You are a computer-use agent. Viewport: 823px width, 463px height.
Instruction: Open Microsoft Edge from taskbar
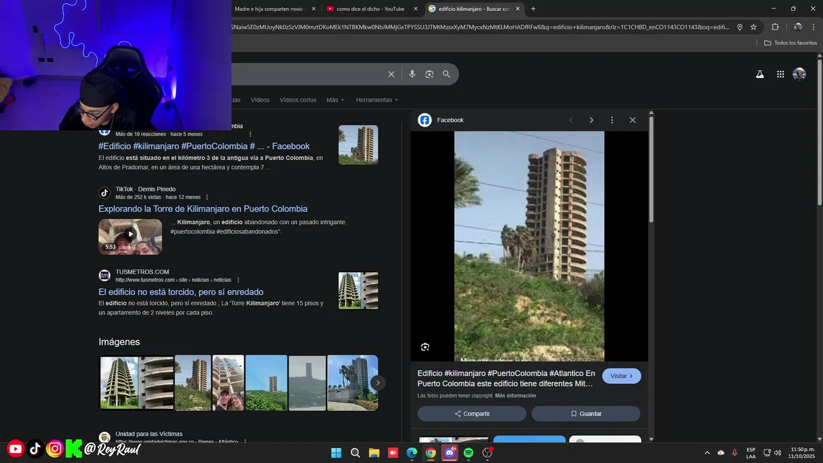411,453
